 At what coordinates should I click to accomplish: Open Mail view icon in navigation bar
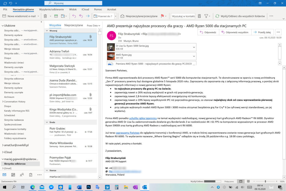tap(4, 175)
